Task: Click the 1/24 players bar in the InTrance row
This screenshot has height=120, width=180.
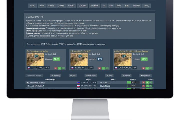Action: coord(133,86)
